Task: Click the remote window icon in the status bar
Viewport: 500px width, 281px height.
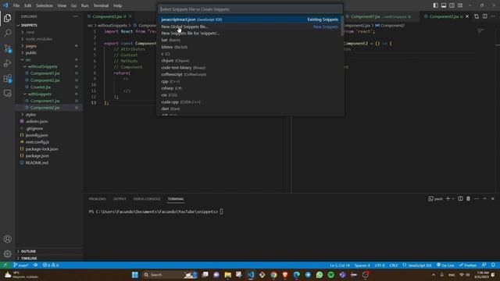Action: [5, 265]
